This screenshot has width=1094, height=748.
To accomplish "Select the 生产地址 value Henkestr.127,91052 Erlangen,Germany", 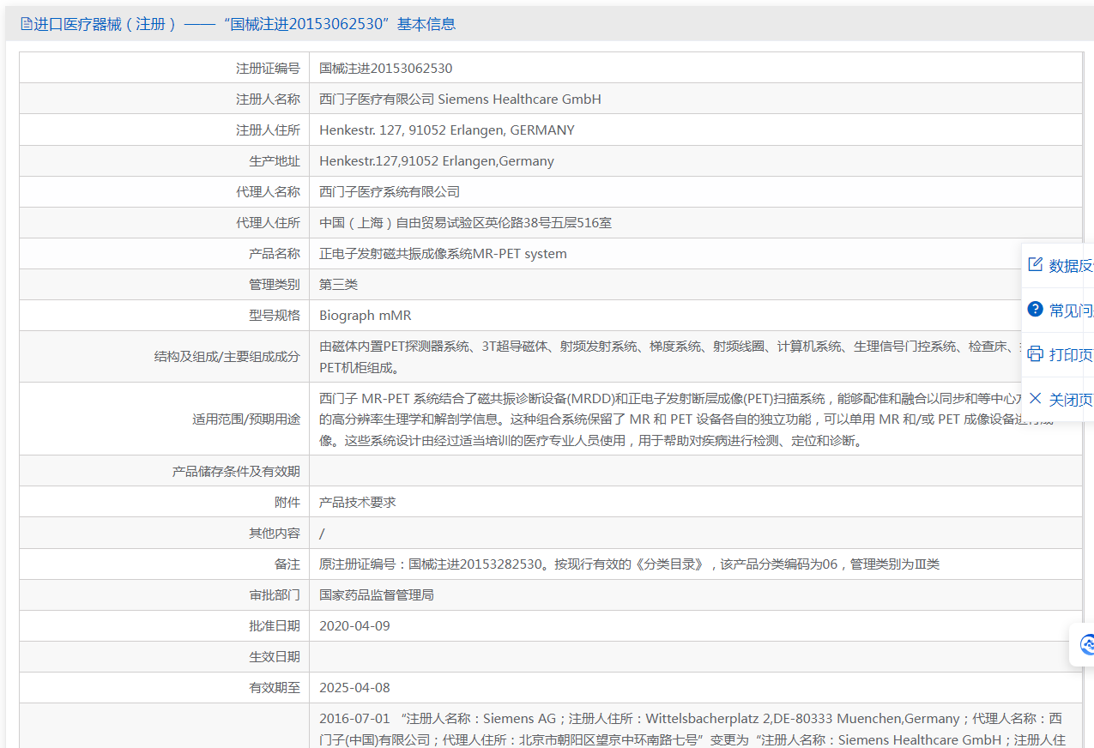I will [437, 160].
